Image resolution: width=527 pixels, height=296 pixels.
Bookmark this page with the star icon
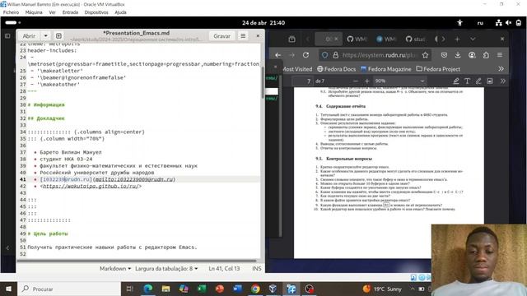[425, 55]
